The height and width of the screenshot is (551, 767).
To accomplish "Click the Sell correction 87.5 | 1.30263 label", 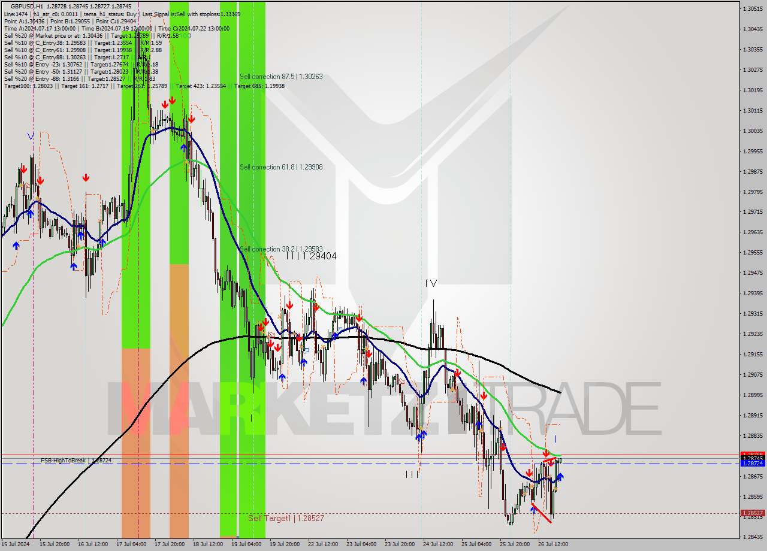I will (x=281, y=77).
